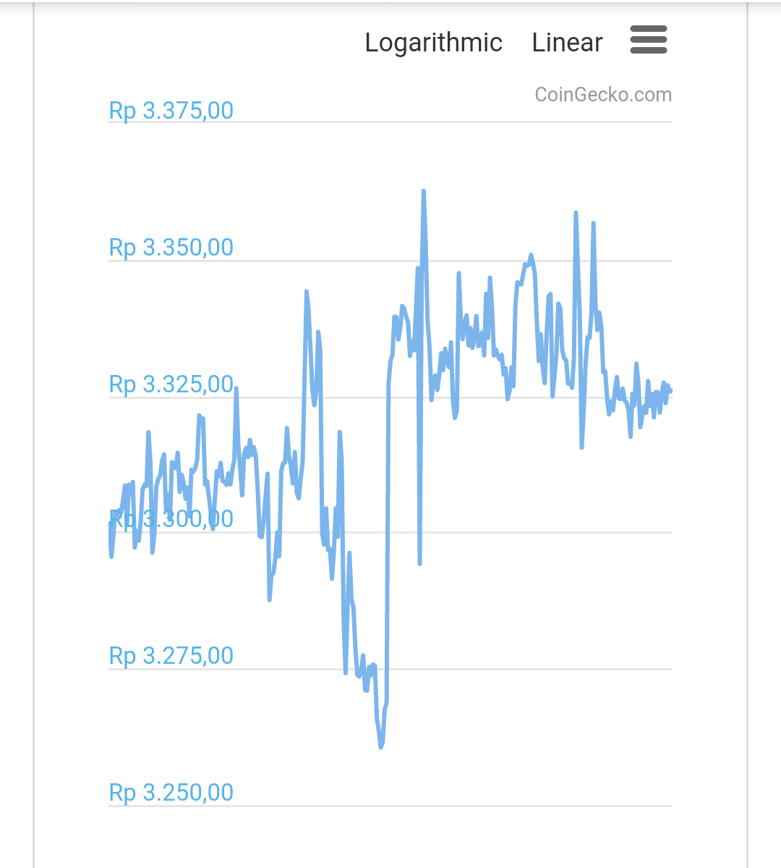The height and width of the screenshot is (868, 781).
Task: Click the Rp 3.375,00 axis label
Action: click(171, 111)
